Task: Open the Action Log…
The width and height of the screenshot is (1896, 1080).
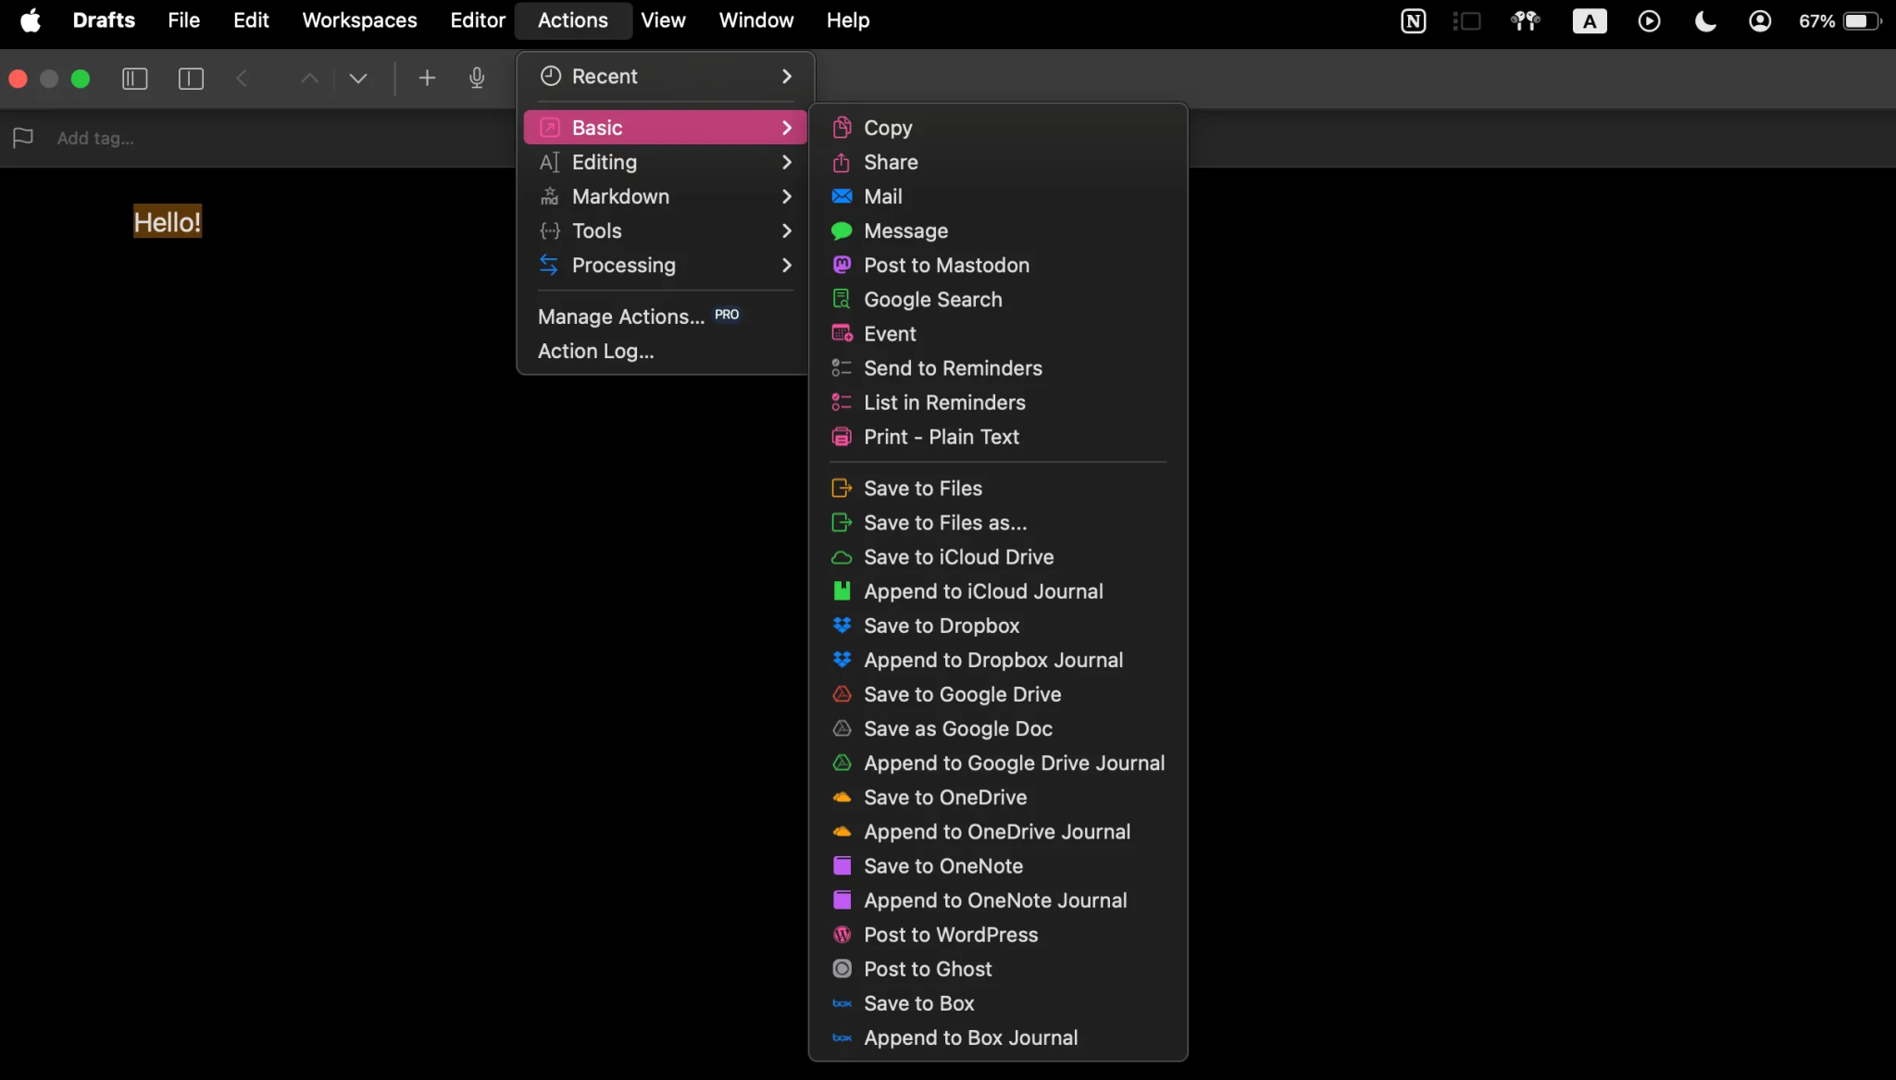Action: (595, 351)
